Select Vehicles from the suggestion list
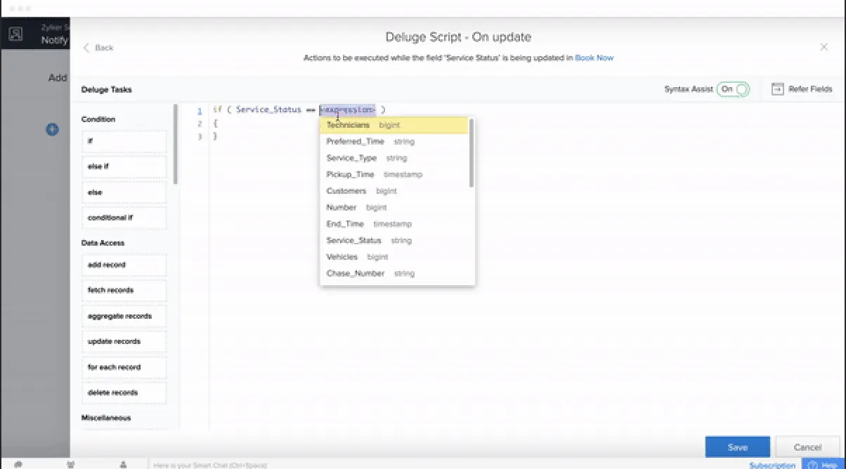Image resolution: width=846 pixels, height=469 pixels. point(393,257)
